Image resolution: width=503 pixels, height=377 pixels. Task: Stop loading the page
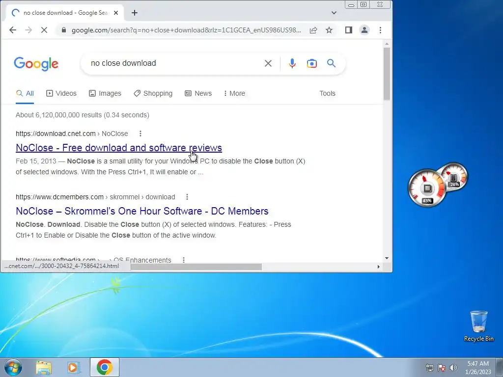click(x=44, y=30)
